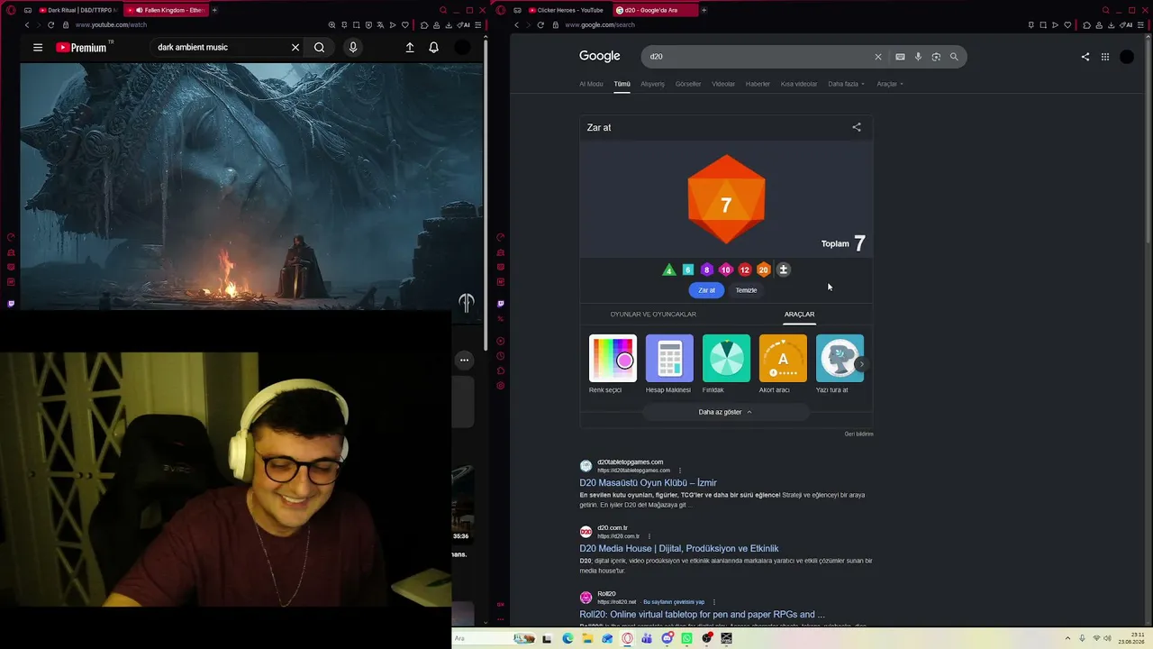Switch to Haberler results tab
Viewport: 1153px width, 649px height.
click(758, 84)
